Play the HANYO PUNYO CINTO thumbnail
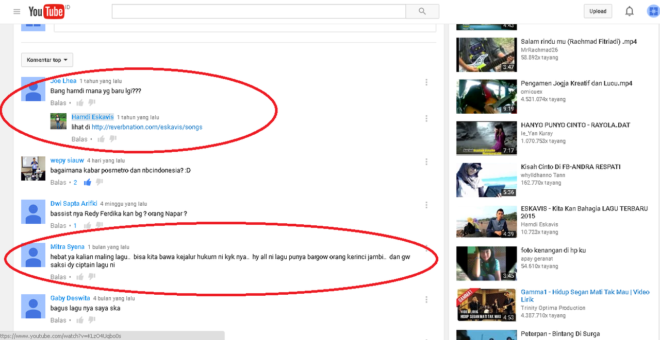 point(486,138)
